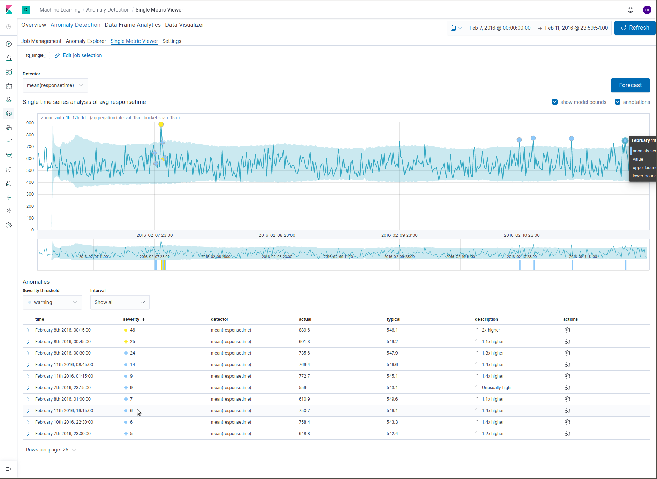Viewport: 657px width, 479px height.
Task: Click the Machine Learning icon in sidebar
Action: 9,114
